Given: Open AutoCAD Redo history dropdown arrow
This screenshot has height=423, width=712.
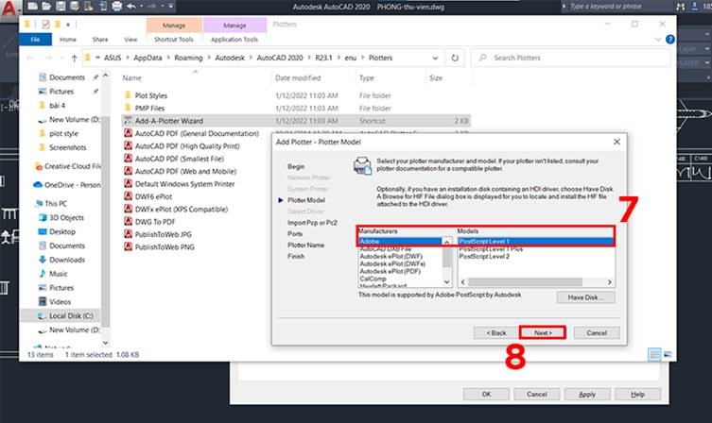Looking at the screenshot, I should [162, 7].
